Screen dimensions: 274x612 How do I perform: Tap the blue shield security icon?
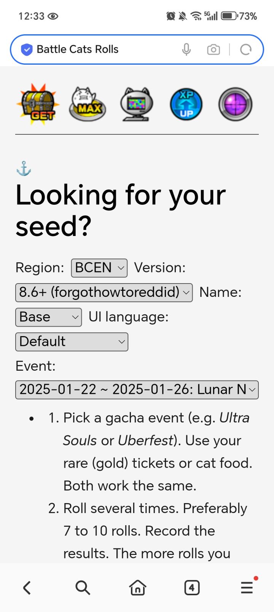pos(27,49)
